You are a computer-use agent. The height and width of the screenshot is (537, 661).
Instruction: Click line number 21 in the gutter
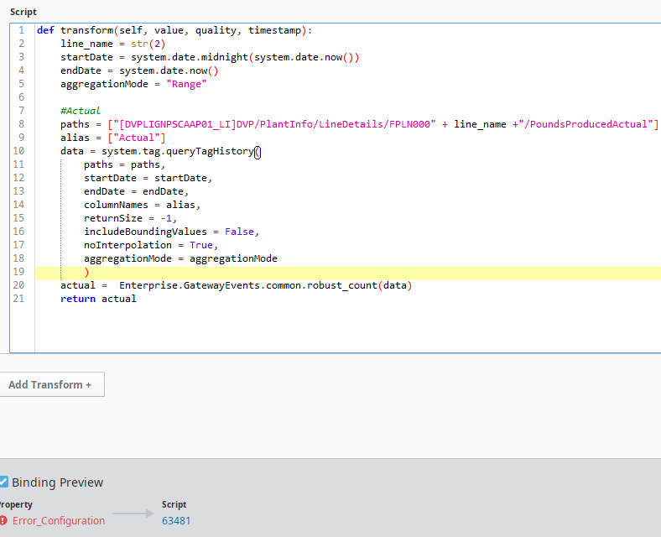[x=18, y=299]
